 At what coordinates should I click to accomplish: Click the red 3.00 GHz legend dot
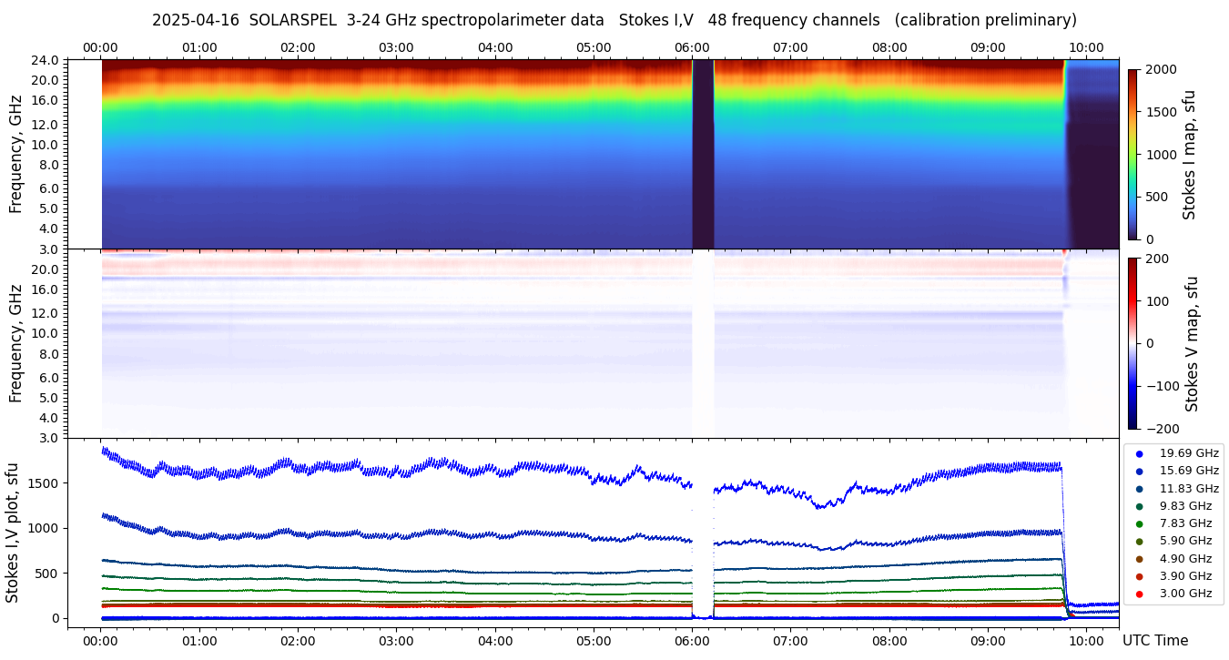click(1139, 594)
